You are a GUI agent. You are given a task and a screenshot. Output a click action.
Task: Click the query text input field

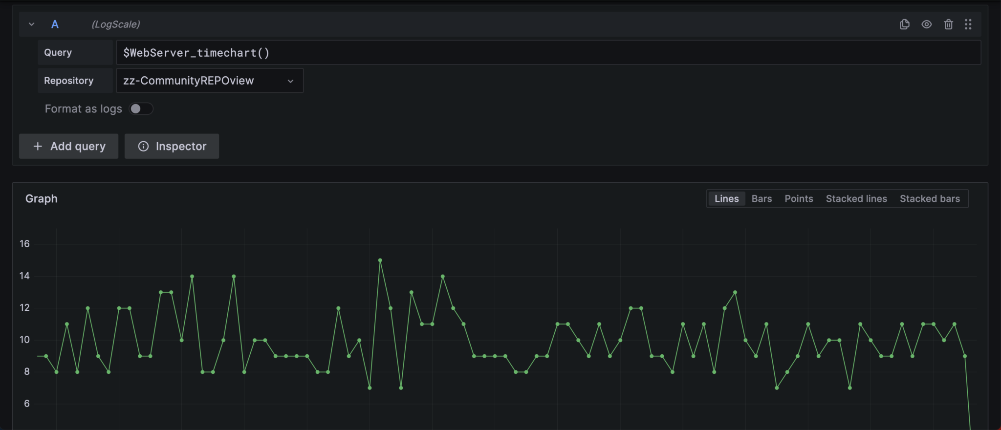tap(547, 53)
